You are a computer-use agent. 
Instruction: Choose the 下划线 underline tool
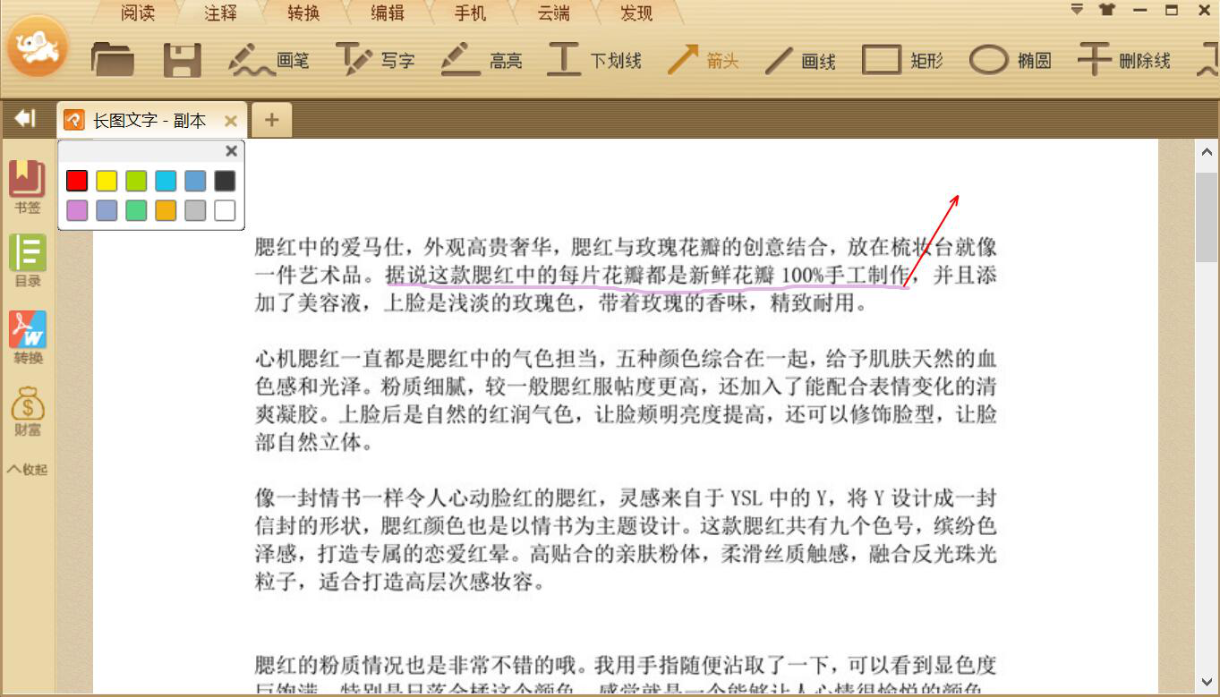(594, 60)
